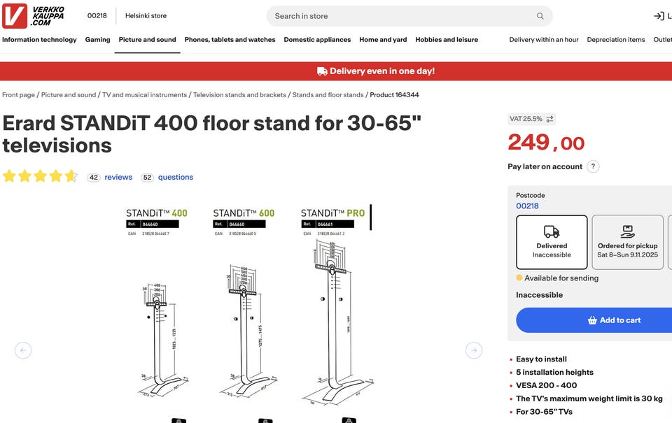This screenshot has height=423, width=672.
Task: Click the Search in store field
Action: click(x=399, y=16)
